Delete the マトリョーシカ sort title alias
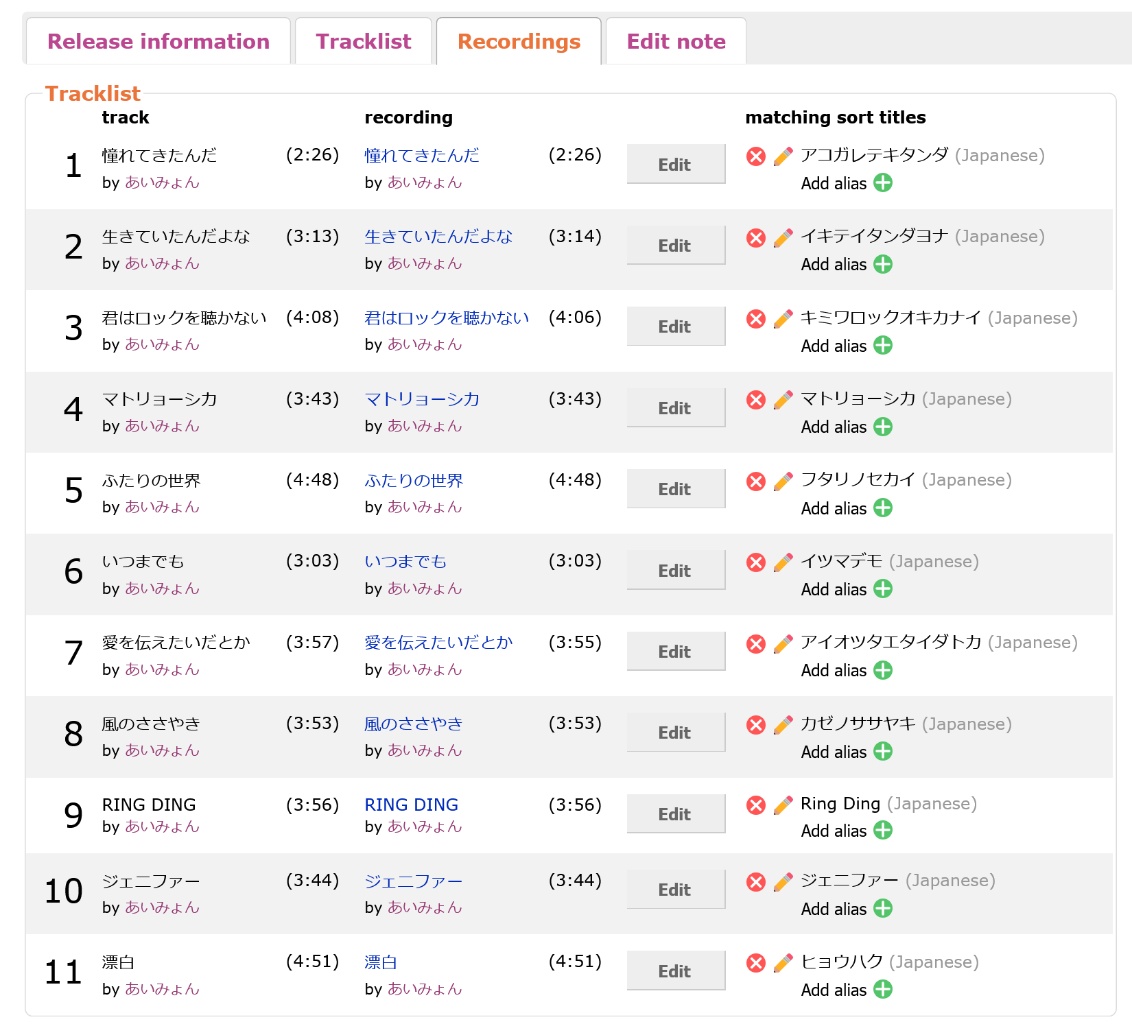The width and height of the screenshot is (1132, 1035). (x=755, y=400)
